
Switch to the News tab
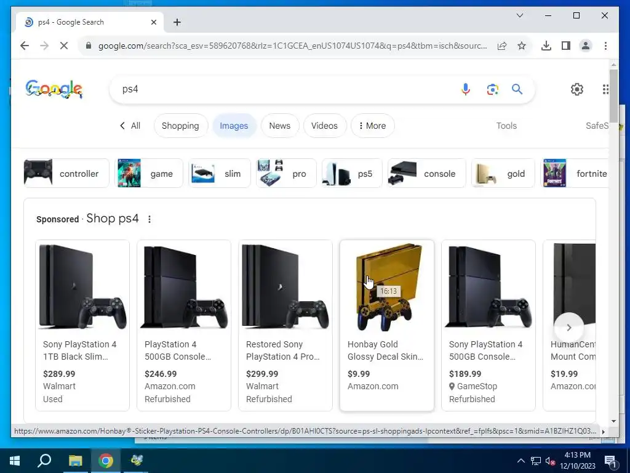pyautogui.click(x=280, y=126)
